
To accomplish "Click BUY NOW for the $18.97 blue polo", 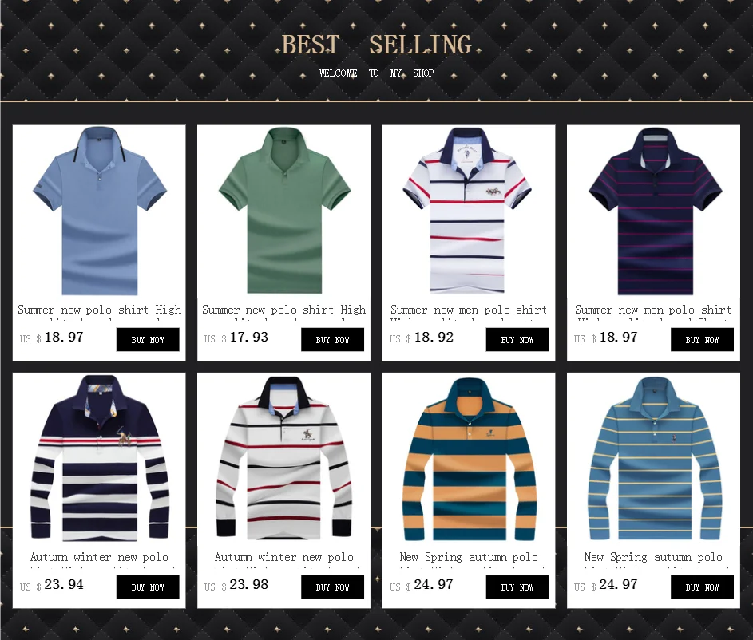I will click(x=148, y=340).
